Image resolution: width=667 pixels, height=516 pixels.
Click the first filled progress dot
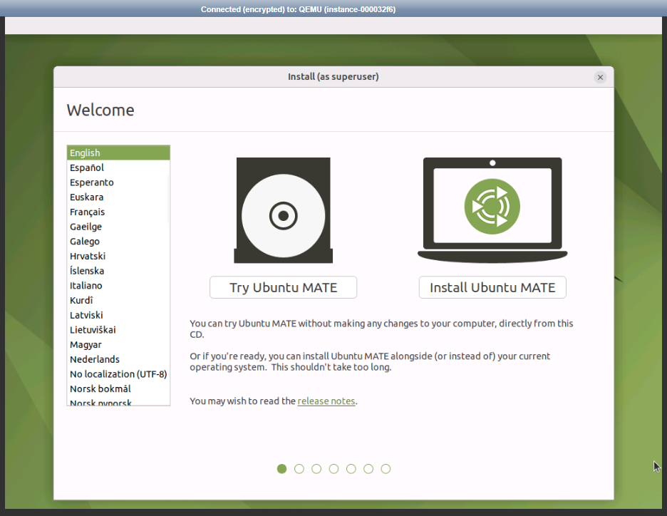282,469
